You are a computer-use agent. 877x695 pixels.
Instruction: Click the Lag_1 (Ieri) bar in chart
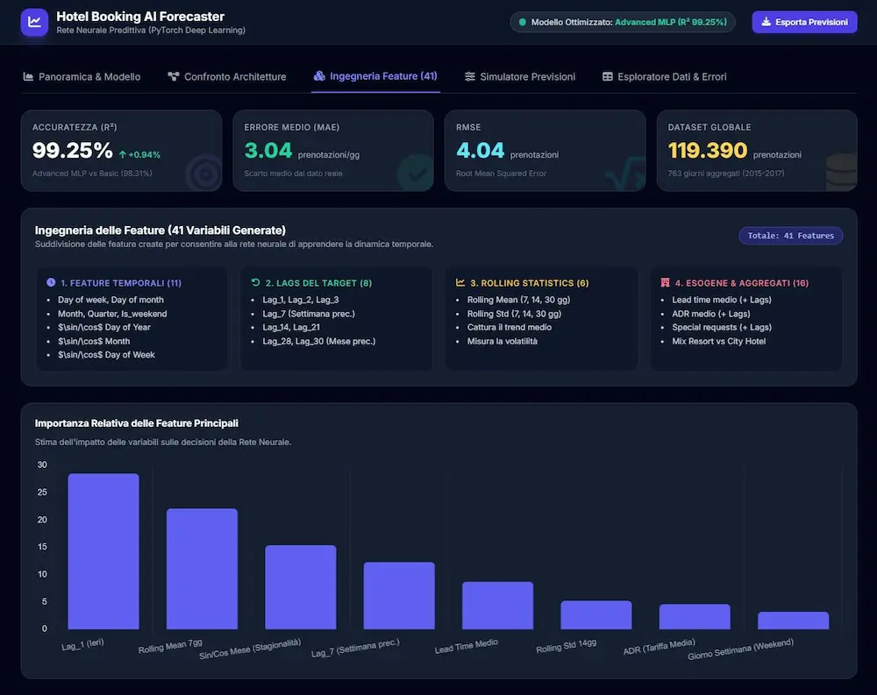tap(103, 551)
